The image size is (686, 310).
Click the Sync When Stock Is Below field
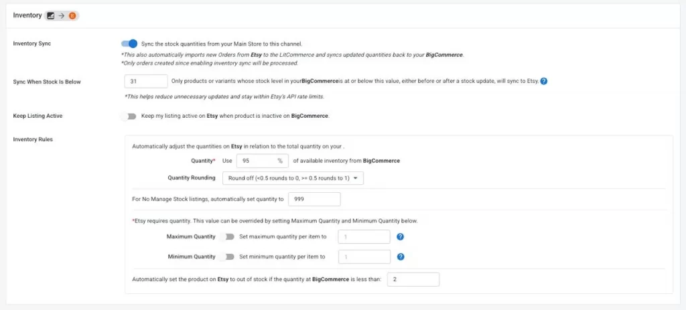click(x=146, y=81)
